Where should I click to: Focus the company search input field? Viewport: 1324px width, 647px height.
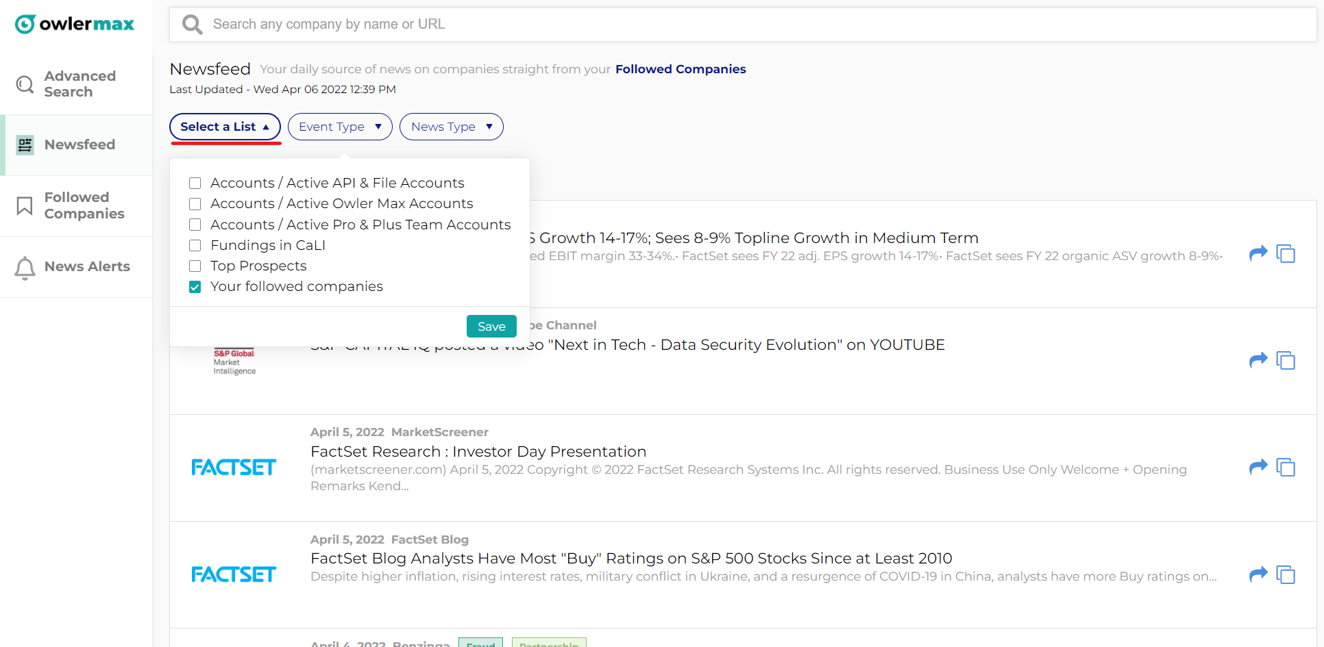pos(685,25)
